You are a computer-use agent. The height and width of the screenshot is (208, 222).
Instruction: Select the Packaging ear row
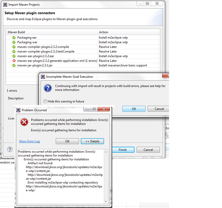83,38
